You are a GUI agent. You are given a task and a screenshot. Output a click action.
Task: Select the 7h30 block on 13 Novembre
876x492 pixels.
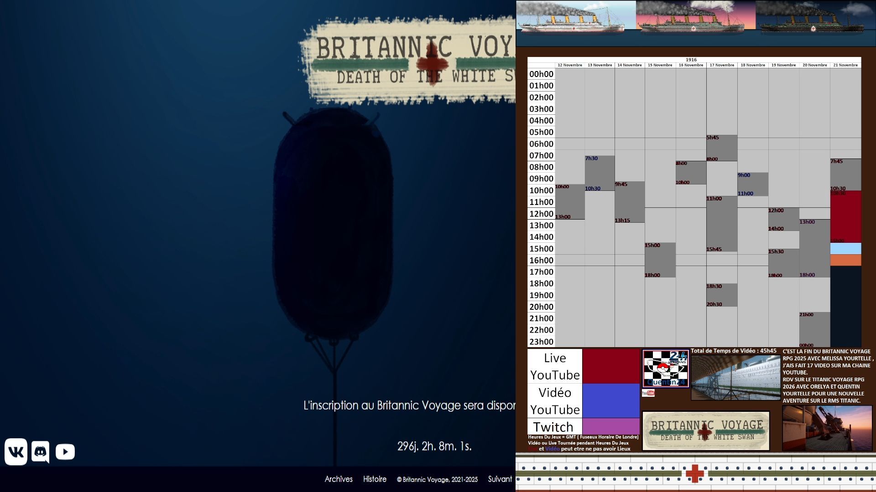tap(600, 173)
